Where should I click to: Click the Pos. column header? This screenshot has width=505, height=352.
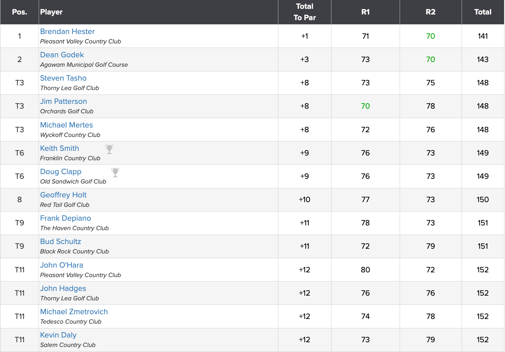[19, 12]
